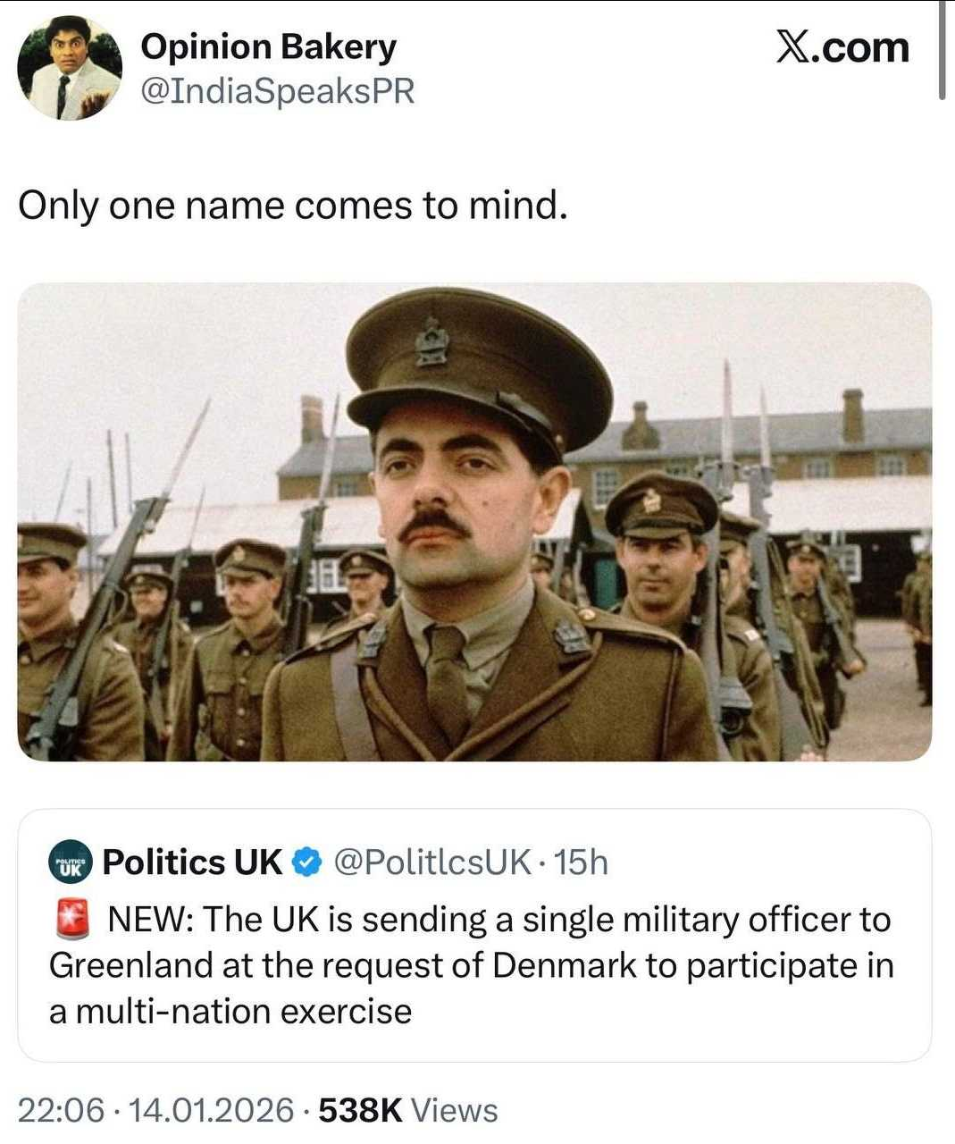Click the 22:06 post time

pos(61,1110)
